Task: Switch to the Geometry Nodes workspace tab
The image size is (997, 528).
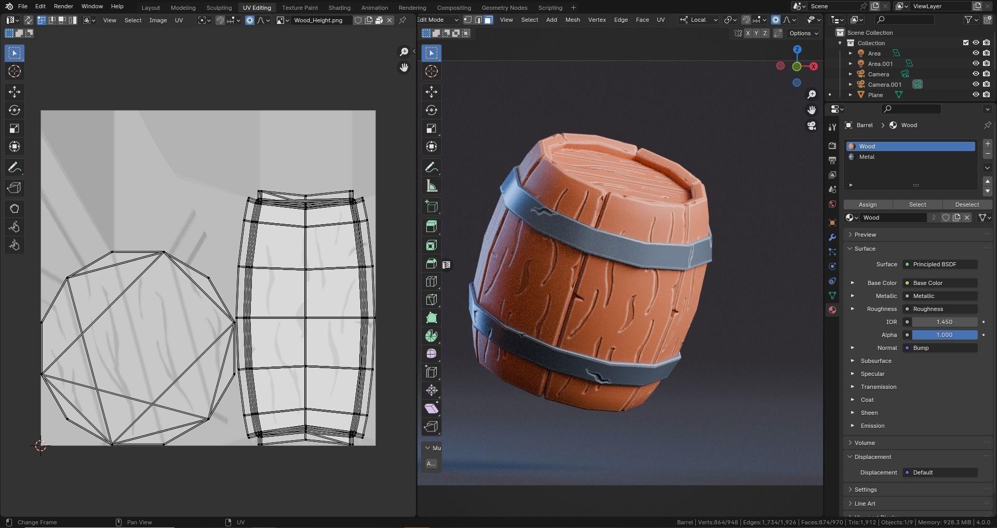Action: click(x=504, y=8)
